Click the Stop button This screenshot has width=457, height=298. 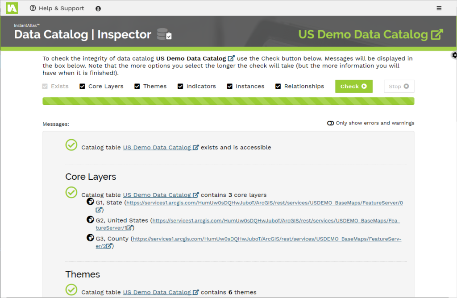tap(399, 86)
